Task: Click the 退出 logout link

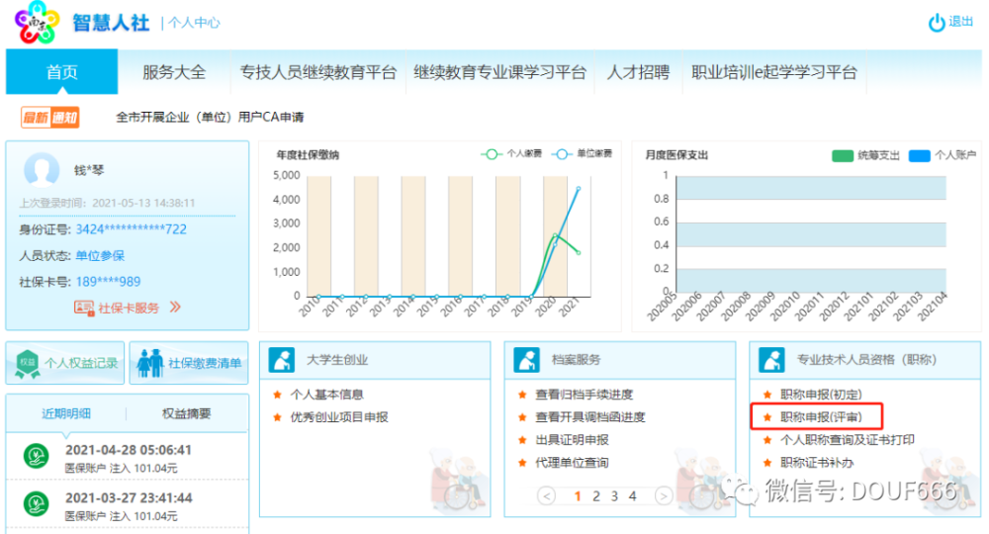Action: point(960,22)
